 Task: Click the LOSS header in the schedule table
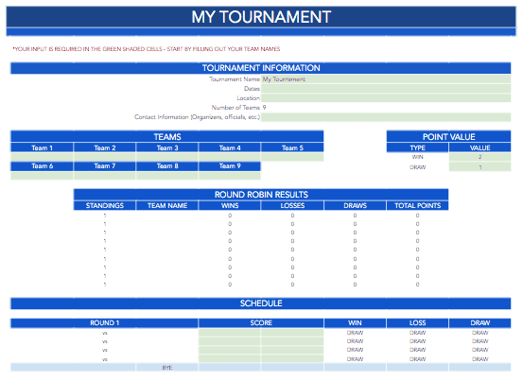pyautogui.click(x=418, y=323)
